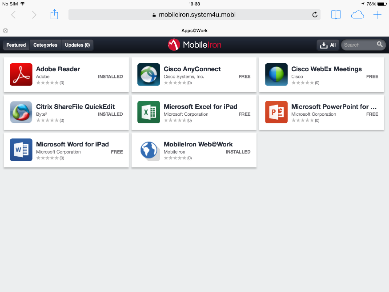The width and height of the screenshot is (389, 292).
Task: Open the Adobe Reader app icon
Action: (x=21, y=74)
